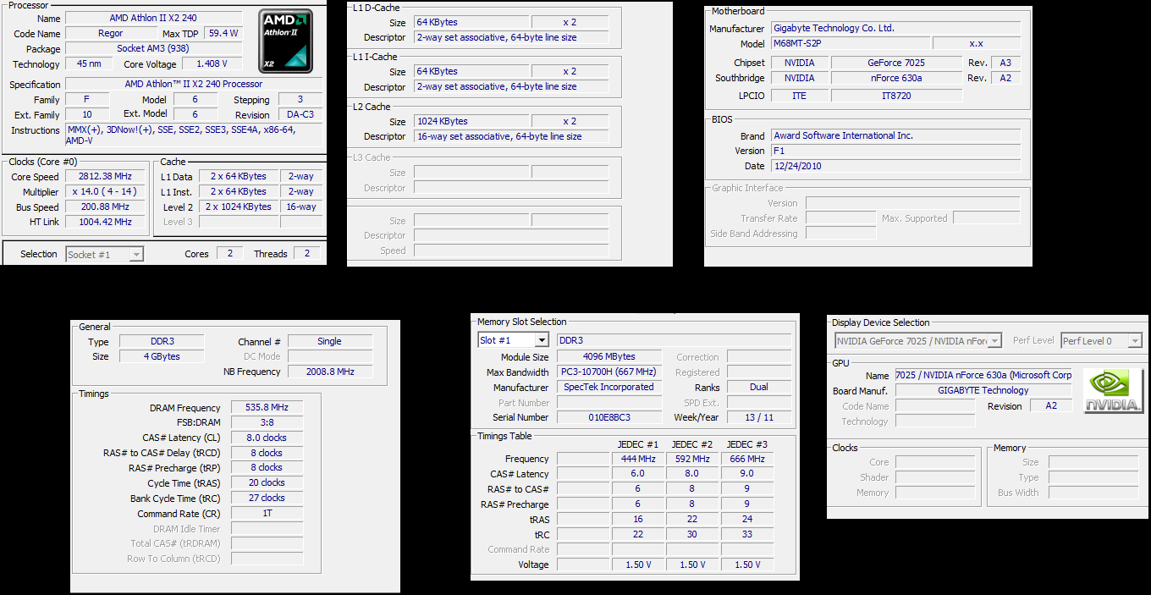Viewport: 1151px width, 595px height.
Task: Click the Channel # value Single
Action: [330, 341]
